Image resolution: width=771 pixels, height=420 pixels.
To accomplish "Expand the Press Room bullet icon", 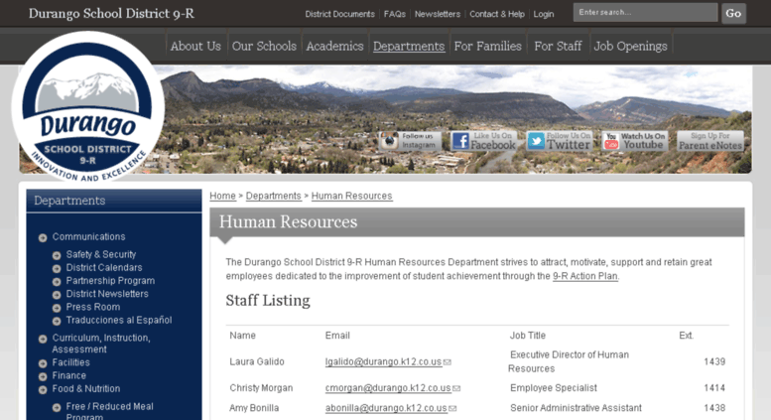I will (x=57, y=308).
